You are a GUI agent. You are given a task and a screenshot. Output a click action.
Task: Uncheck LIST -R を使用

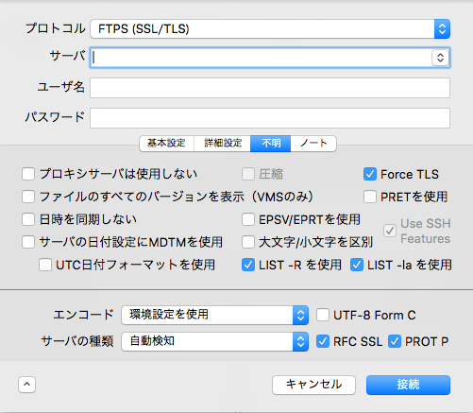[248, 265]
